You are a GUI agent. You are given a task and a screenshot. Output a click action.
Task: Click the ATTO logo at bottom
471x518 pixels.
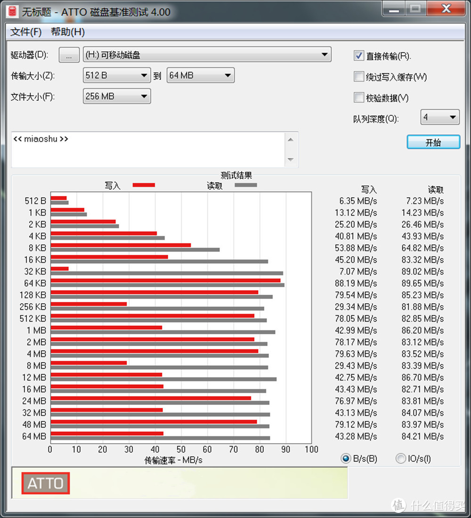(46, 483)
